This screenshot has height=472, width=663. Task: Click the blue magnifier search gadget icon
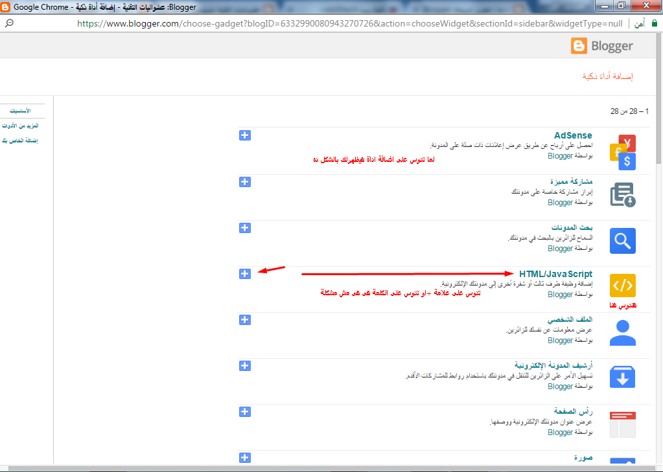click(x=623, y=241)
